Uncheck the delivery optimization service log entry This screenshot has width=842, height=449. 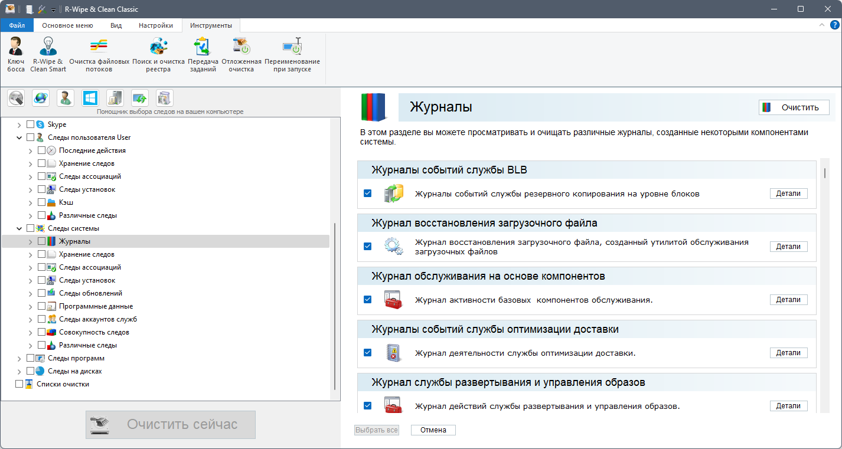click(368, 352)
